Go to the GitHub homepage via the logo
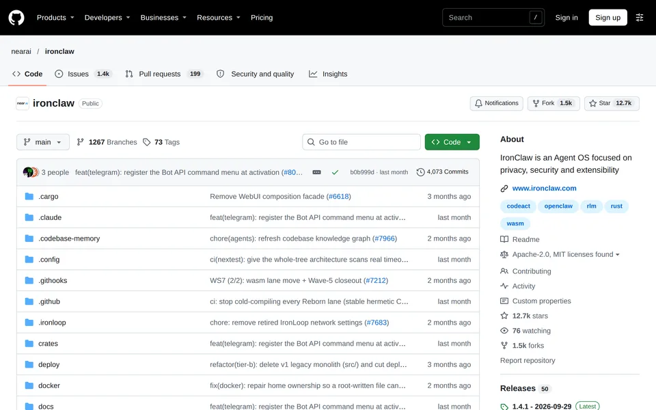This screenshot has width=656, height=410. coord(16,18)
